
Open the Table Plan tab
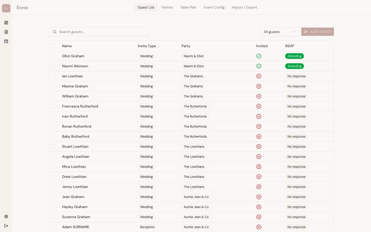pyautogui.click(x=188, y=7)
